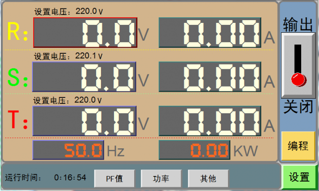Switch to the 功率 power view

(x=161, y=178)
